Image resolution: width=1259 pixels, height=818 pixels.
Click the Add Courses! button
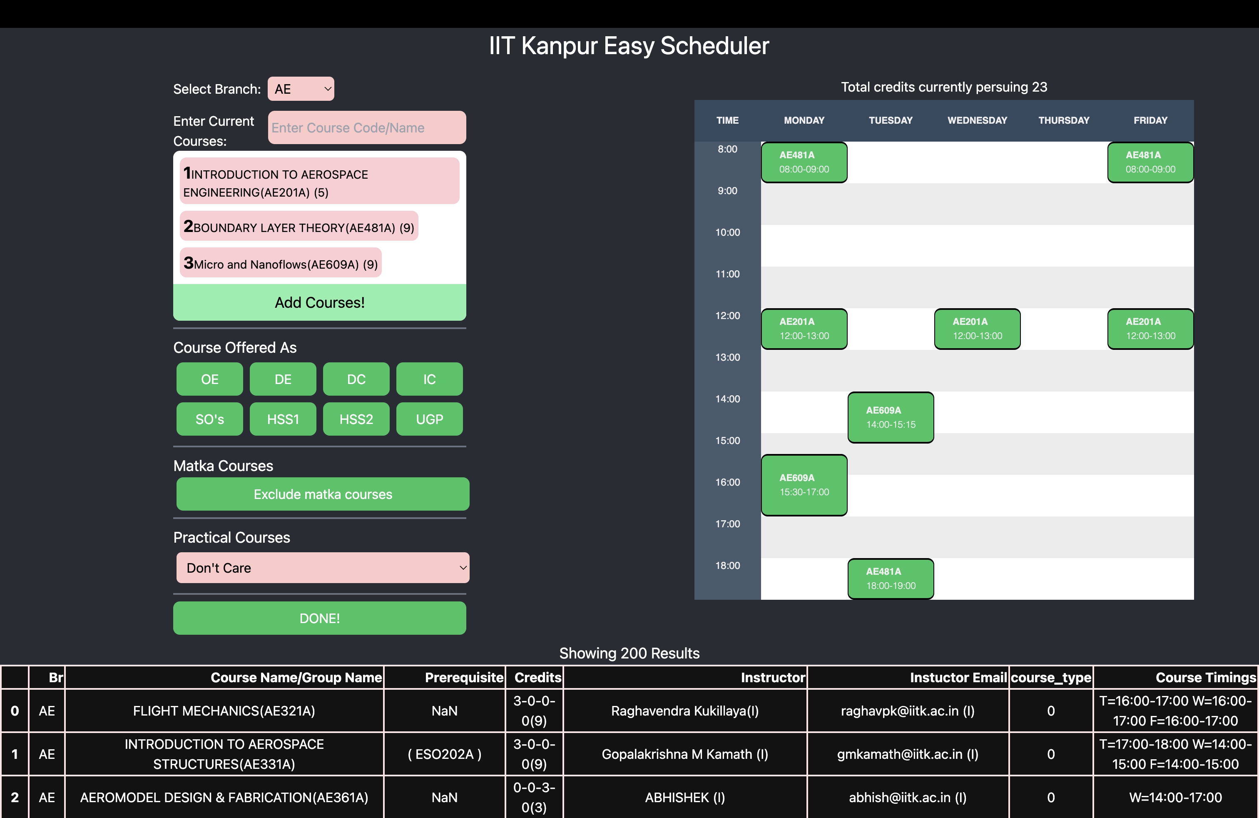click(319, 302)
